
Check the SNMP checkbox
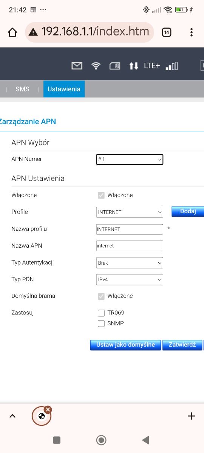click(x=101, y=324)
